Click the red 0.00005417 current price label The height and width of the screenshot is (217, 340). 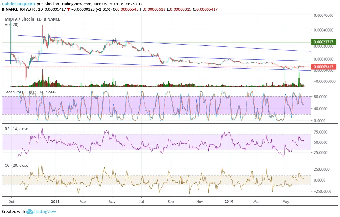[x=323, y=67]
